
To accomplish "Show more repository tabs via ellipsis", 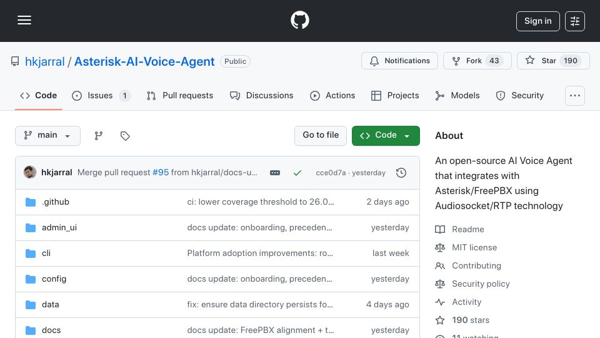I will tap(575, 96).
